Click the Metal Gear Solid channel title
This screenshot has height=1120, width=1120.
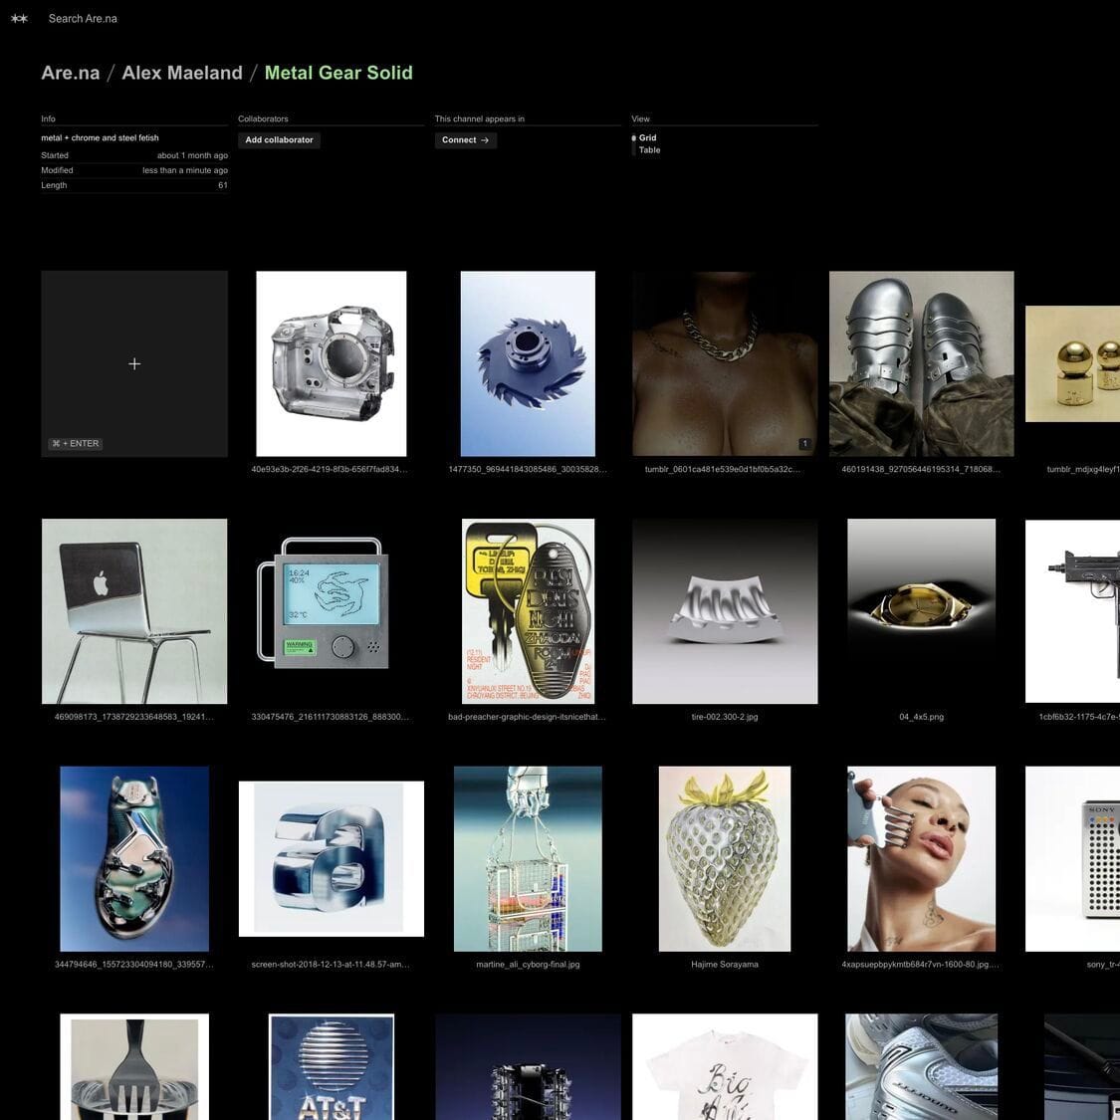[x=338, y=73]
